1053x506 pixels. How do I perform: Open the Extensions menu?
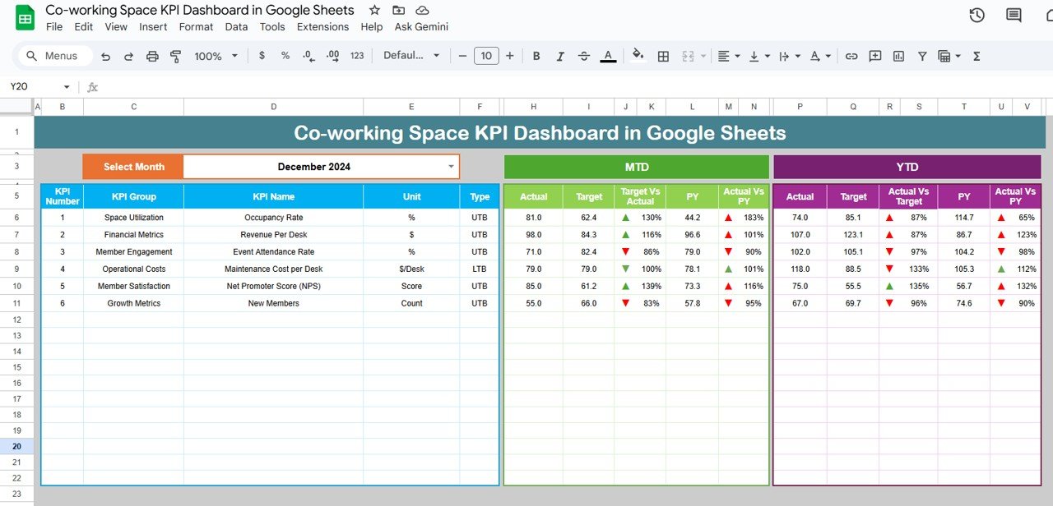(322, 26)
